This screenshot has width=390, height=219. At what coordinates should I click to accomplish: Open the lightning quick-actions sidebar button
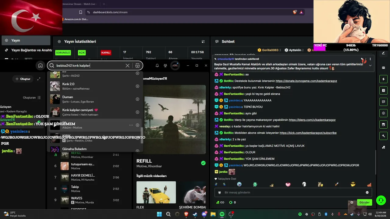click(383, 79)
